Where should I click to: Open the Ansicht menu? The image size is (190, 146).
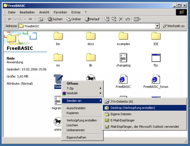point(44,12)
